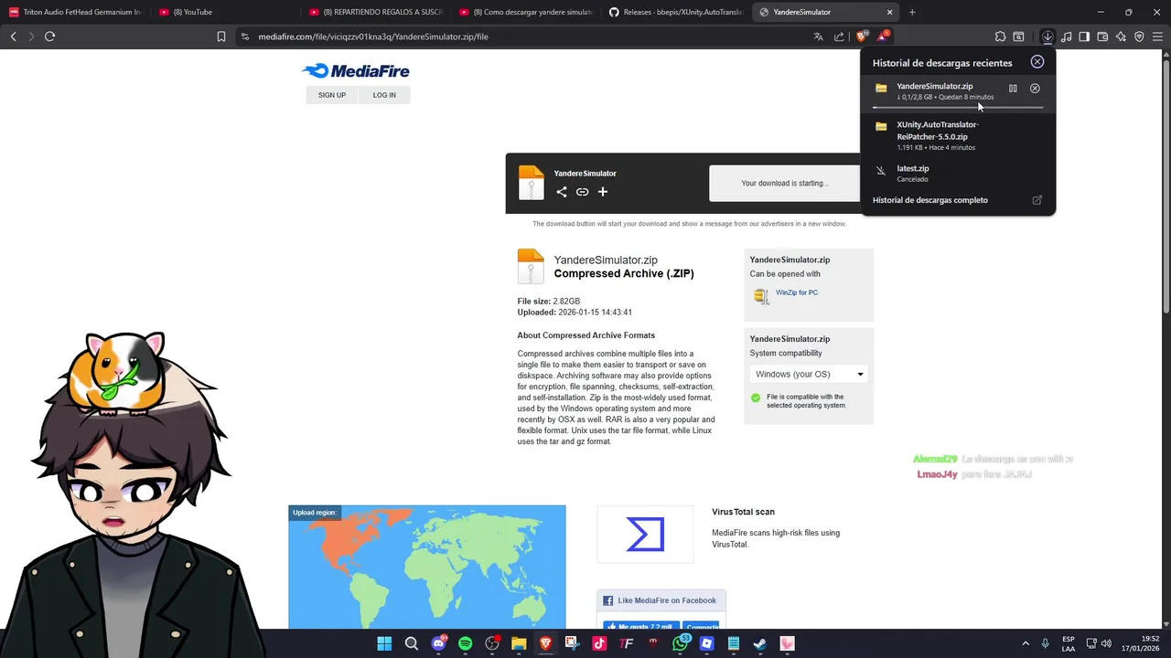The height and width of the screenshot is (658, 1171).
Task: Open browser Extensions puzzle icon
Action: pyautogui.click(x=1000, y=37)
